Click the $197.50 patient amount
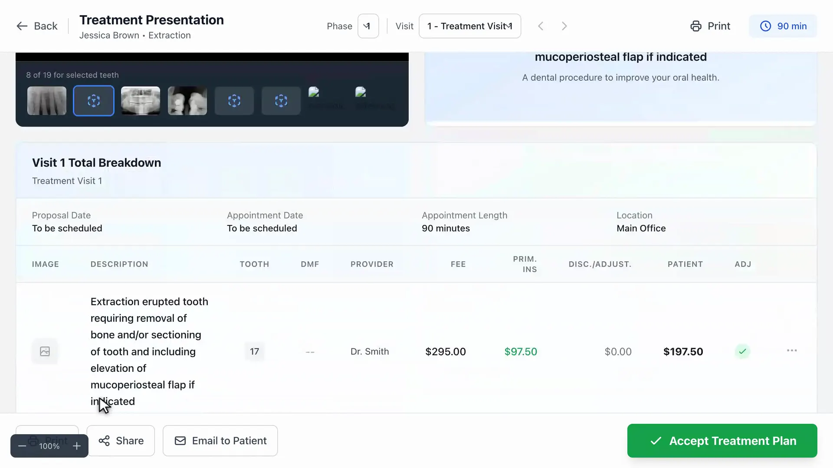This screenshot has height=468, width=833. (x=683, y=351)
